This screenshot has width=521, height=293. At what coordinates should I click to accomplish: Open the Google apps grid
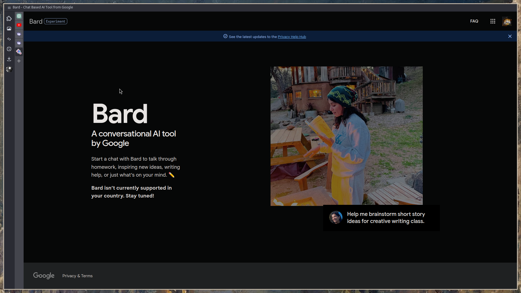pyautogui.click(x=493, y=21)
